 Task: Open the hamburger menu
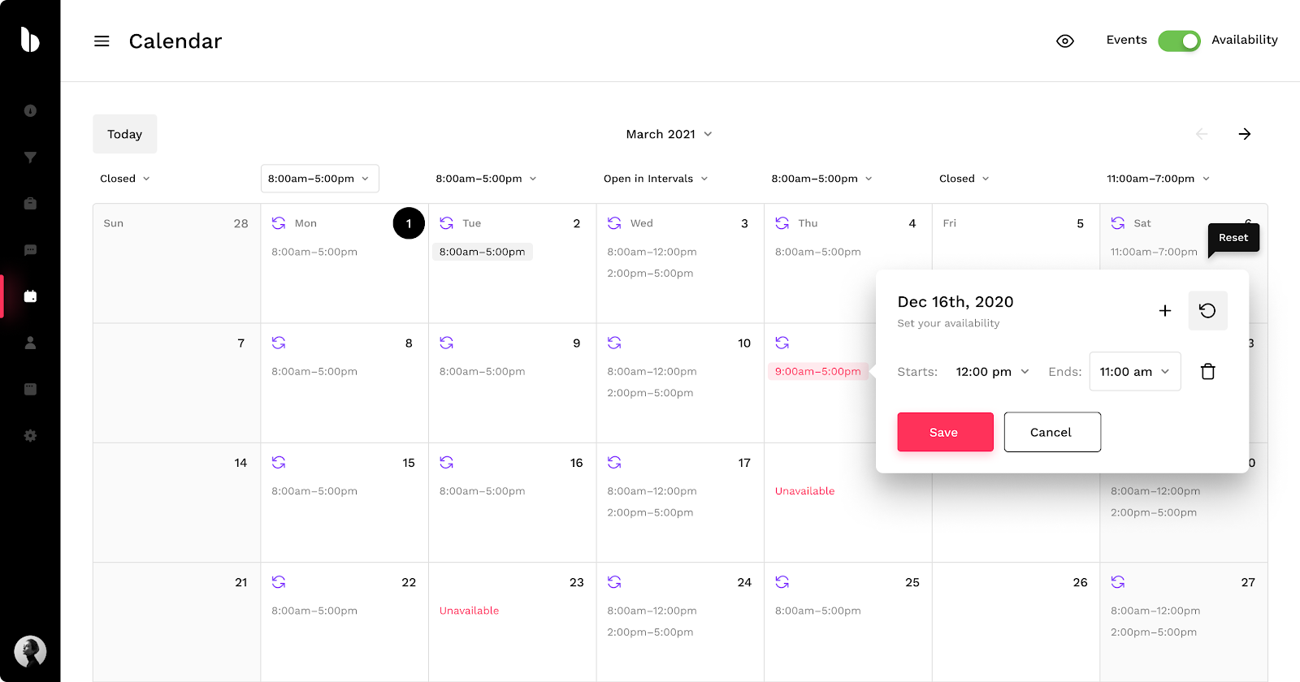pyautogui.click(x=102, y=41)
